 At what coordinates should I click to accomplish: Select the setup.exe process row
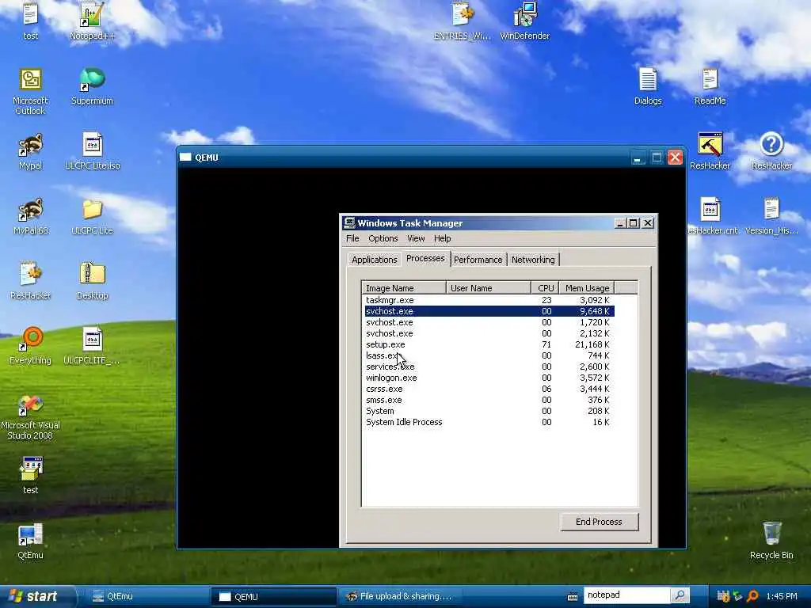tap(489, 344)
